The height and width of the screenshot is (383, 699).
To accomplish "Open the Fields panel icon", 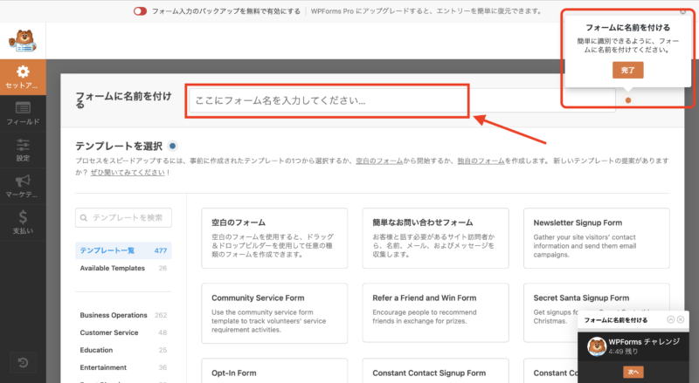I will [23, 113].
